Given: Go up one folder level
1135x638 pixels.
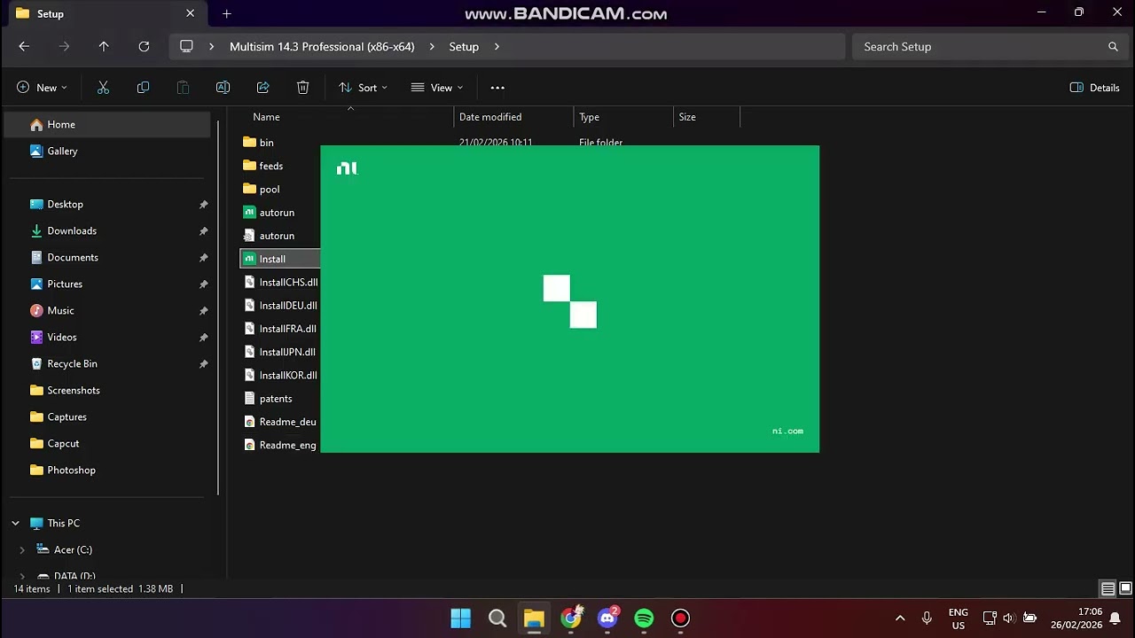Looking at the screenshot, I should (x=104, y=47).
